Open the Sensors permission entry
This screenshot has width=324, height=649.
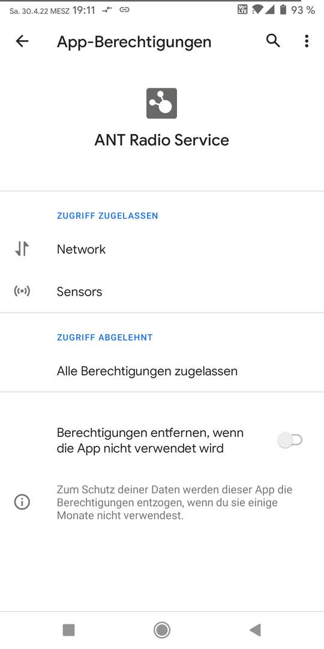(x=162, y=291)
